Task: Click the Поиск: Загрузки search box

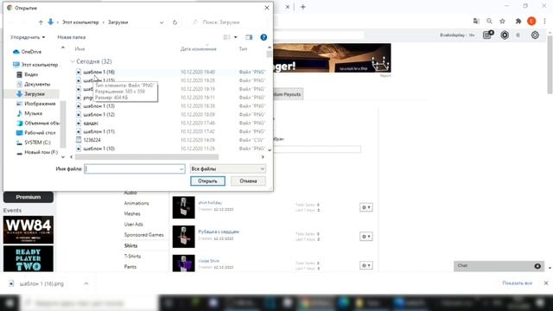Action: pyautogui.click(x=228, y=22)
